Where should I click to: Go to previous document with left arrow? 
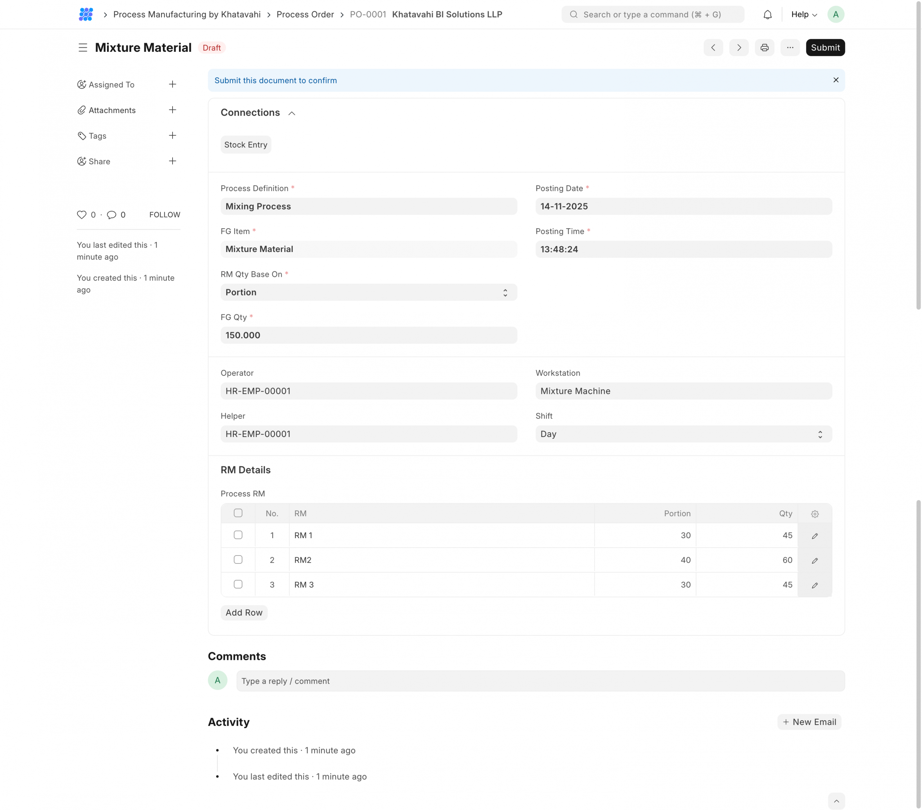[x=713, y=48]
